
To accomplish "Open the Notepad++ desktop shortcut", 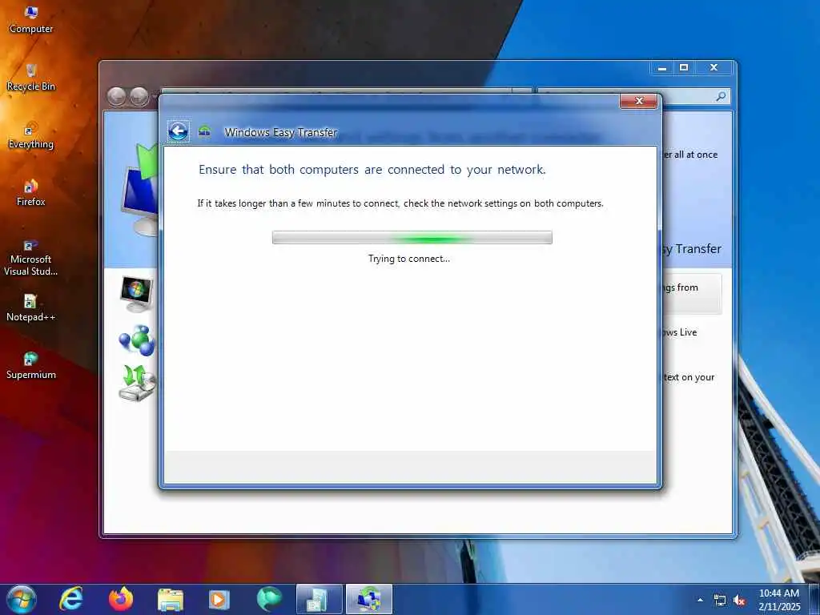I will click(x=31, y=308).
